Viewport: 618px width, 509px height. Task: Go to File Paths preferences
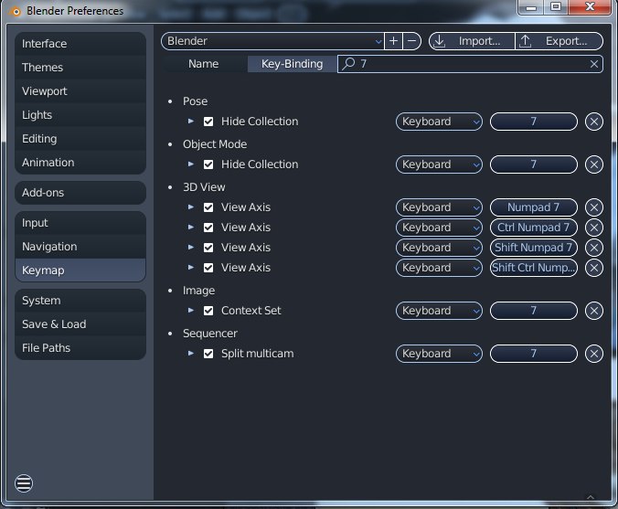coord(80,348)
